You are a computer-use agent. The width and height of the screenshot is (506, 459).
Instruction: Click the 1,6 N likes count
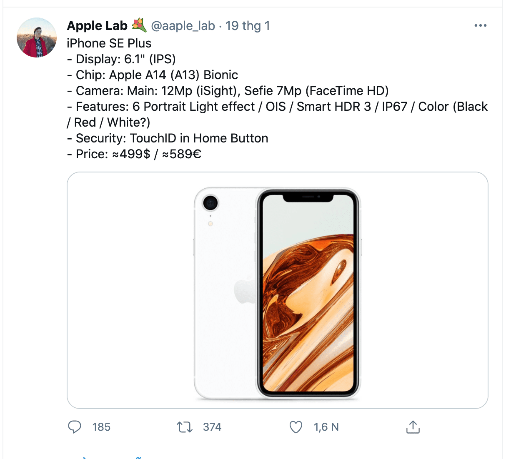[326, 427]
